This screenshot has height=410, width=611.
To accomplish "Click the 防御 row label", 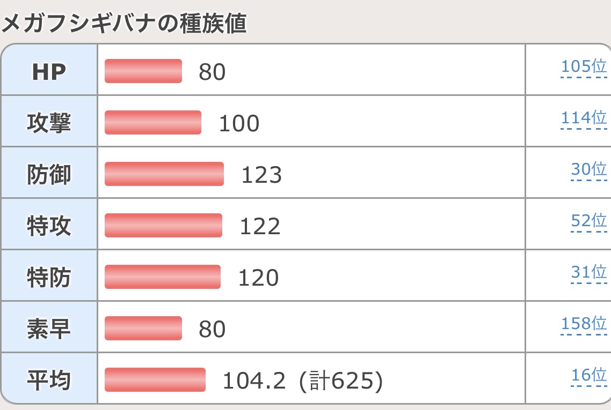I will click(49, 174).
